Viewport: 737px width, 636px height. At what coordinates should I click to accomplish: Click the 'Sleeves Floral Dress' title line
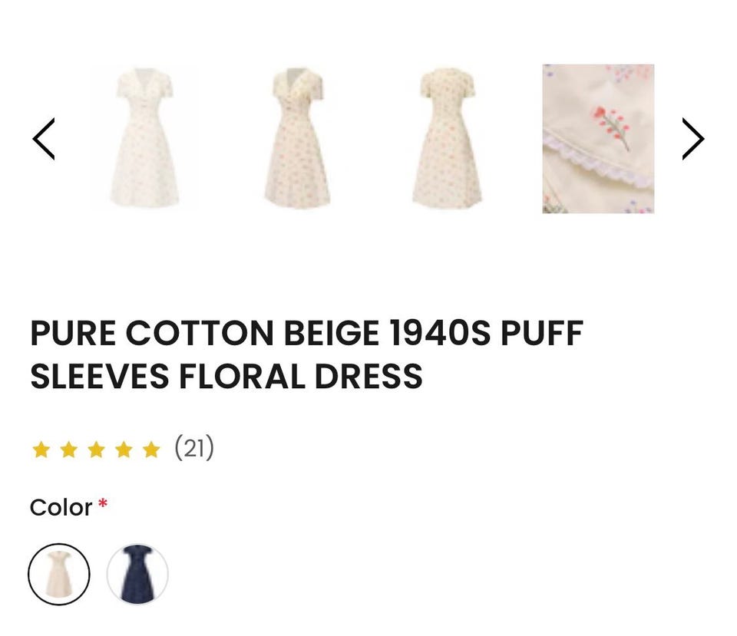click(226, 376)
